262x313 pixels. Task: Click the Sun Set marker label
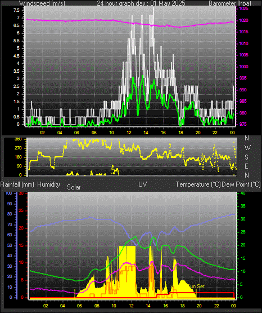(197, 286)
